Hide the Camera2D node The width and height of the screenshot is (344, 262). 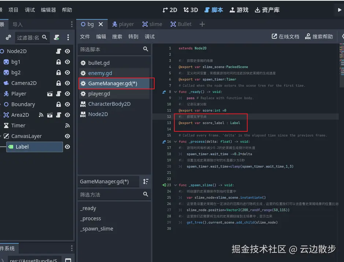tap(67, 83)
